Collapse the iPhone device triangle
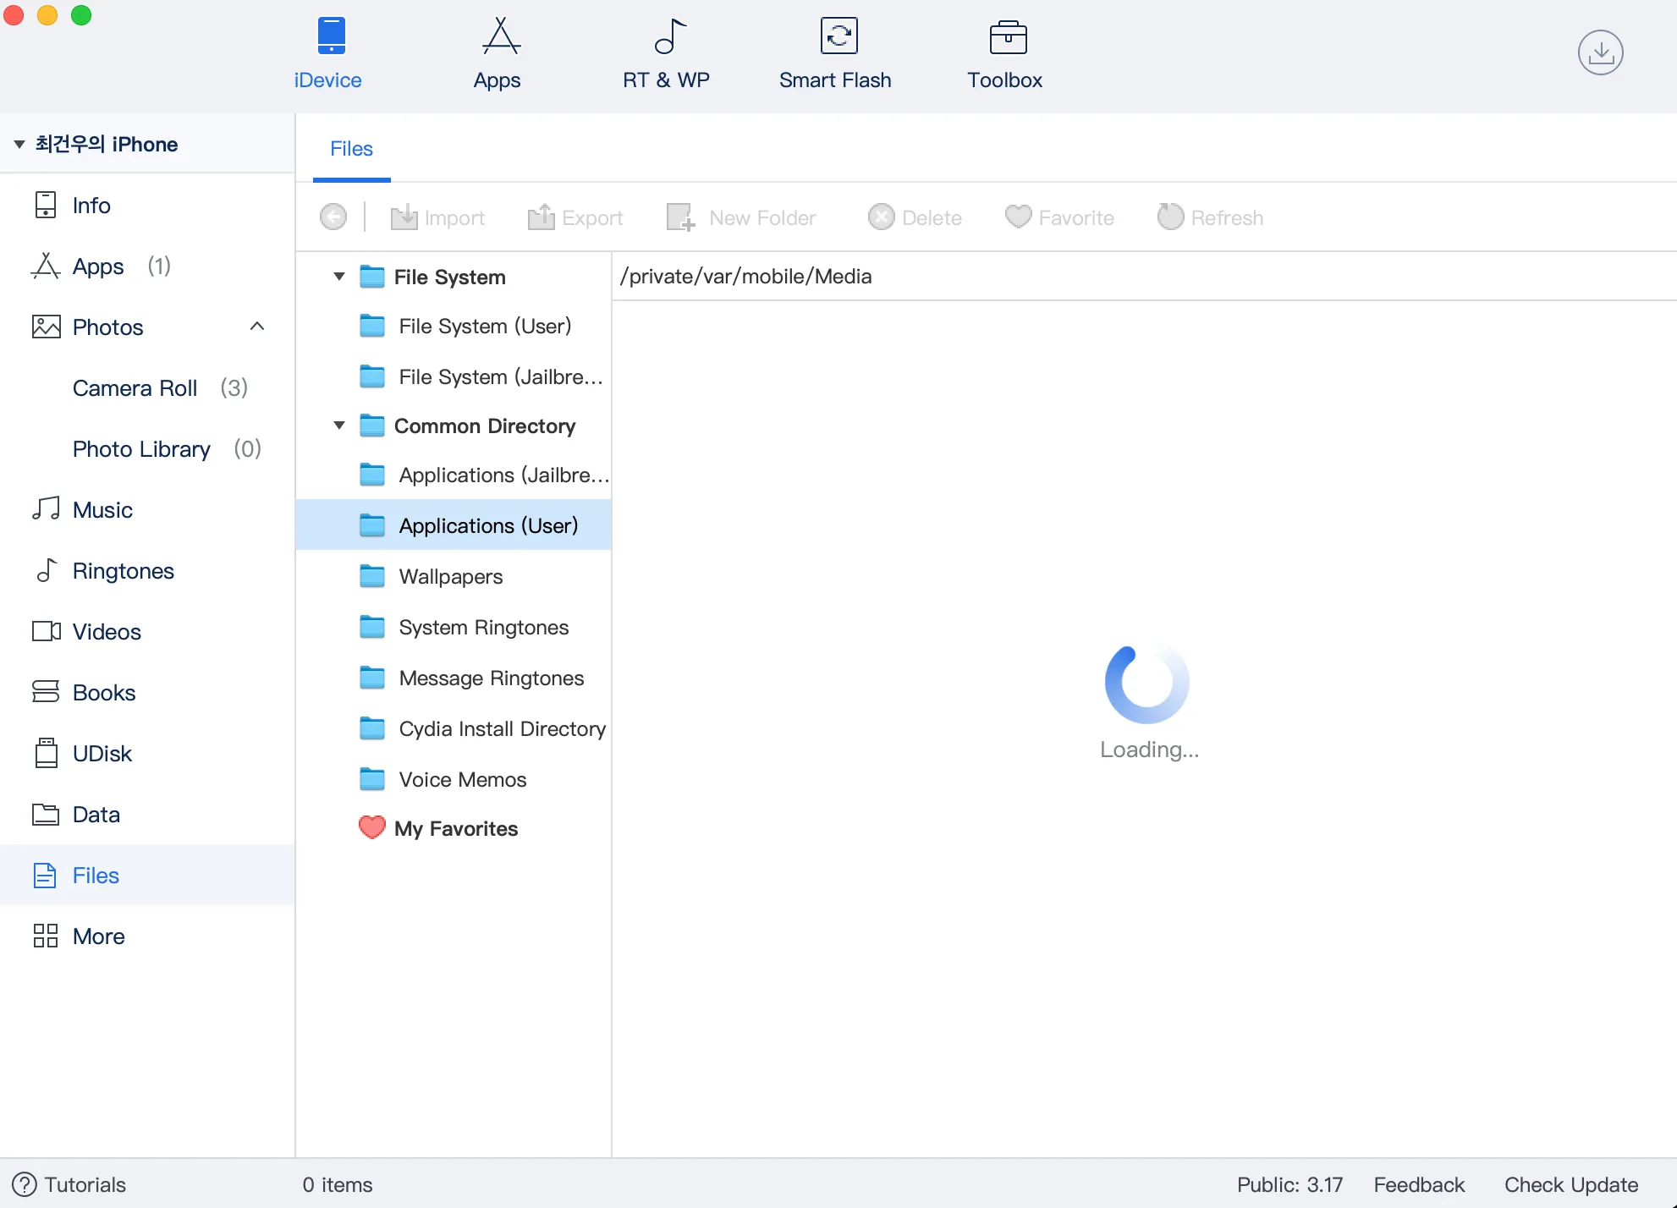Screen dimensions: 1677x1208 pos(19,145)
